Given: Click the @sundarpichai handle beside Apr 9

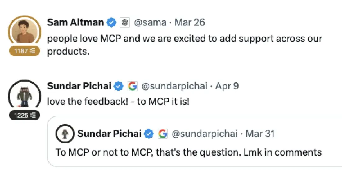Looking at the screenshot, I should [174, 86].
